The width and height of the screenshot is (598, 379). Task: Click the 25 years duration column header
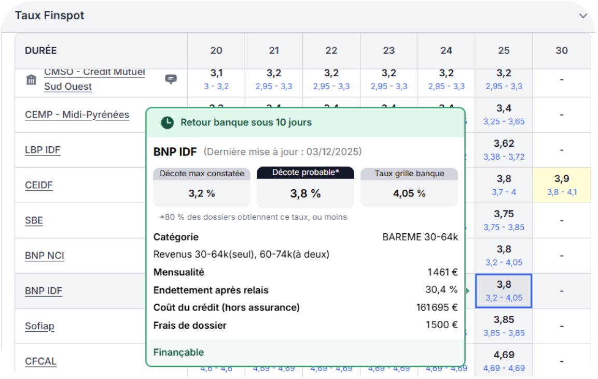point(504,51)
